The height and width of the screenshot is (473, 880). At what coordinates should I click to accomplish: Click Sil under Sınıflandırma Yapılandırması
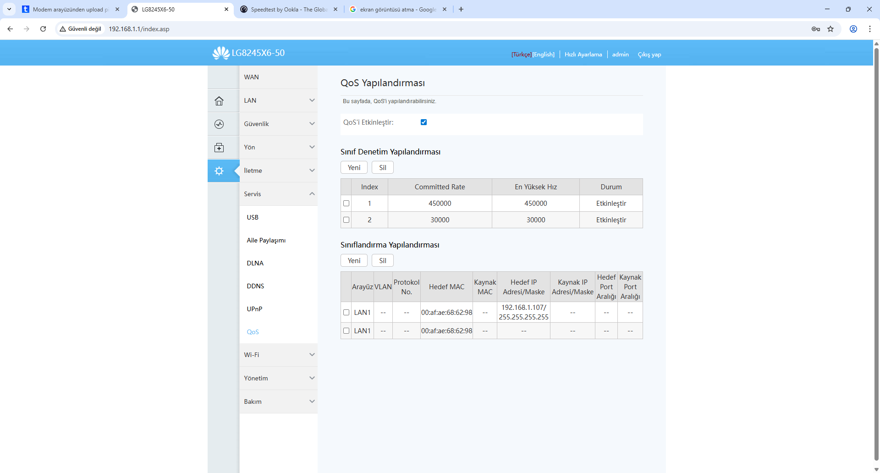coord(383,261)
